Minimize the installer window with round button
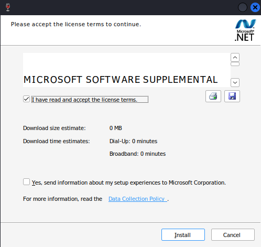The image size is (261, 247). coord(243,7)
